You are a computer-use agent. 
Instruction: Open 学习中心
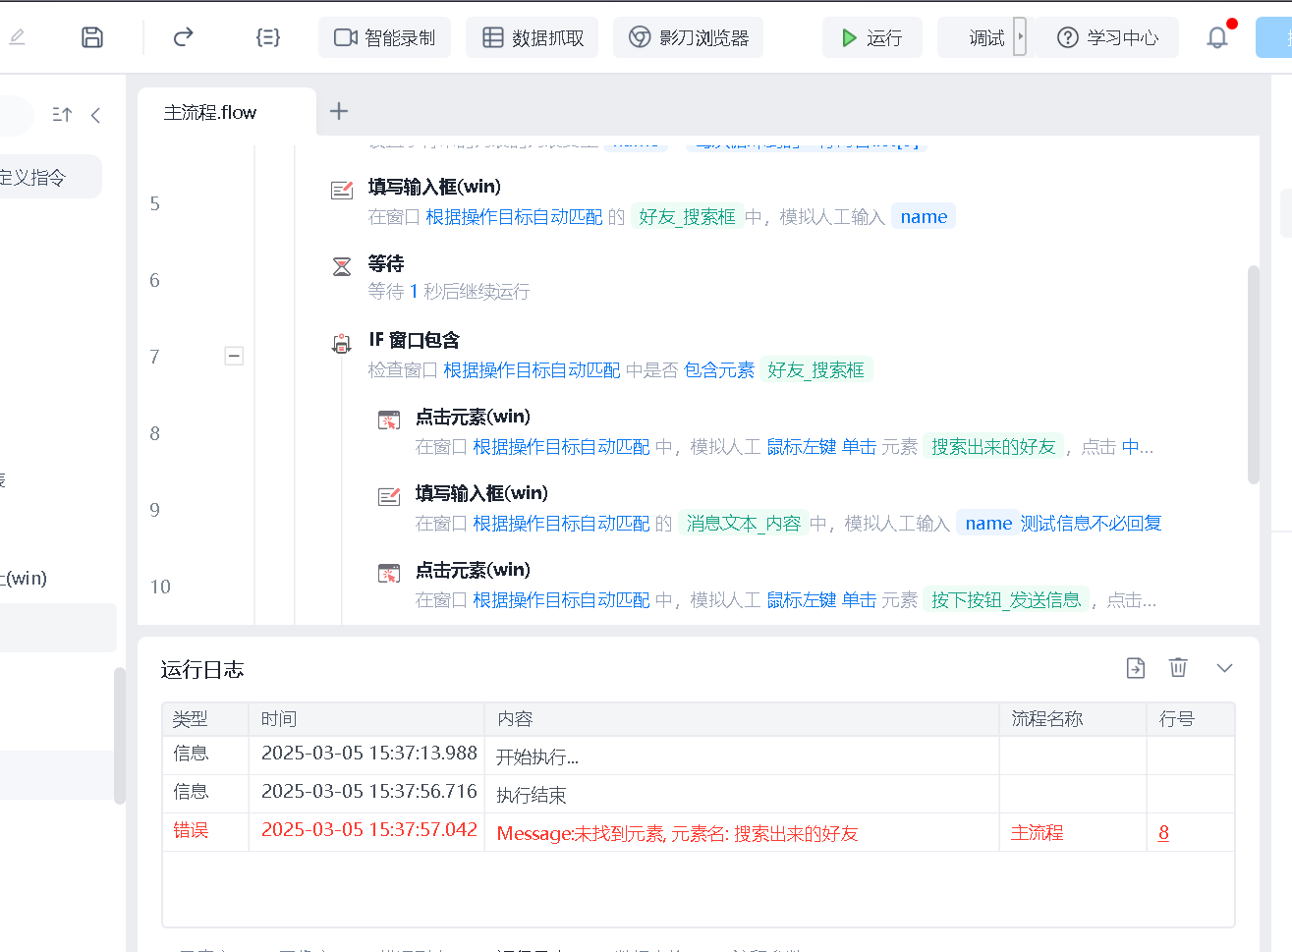[x=1107, y=37]
